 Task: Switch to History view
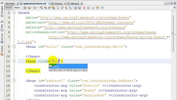[17, 7]
